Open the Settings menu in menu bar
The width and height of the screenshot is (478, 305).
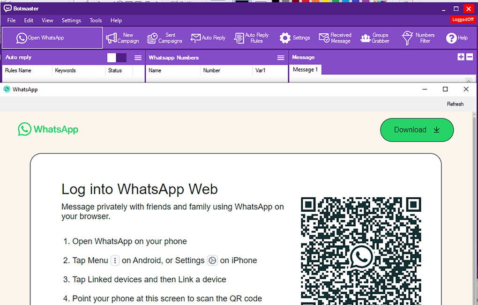pyautogui.click(x=71, y=21)
